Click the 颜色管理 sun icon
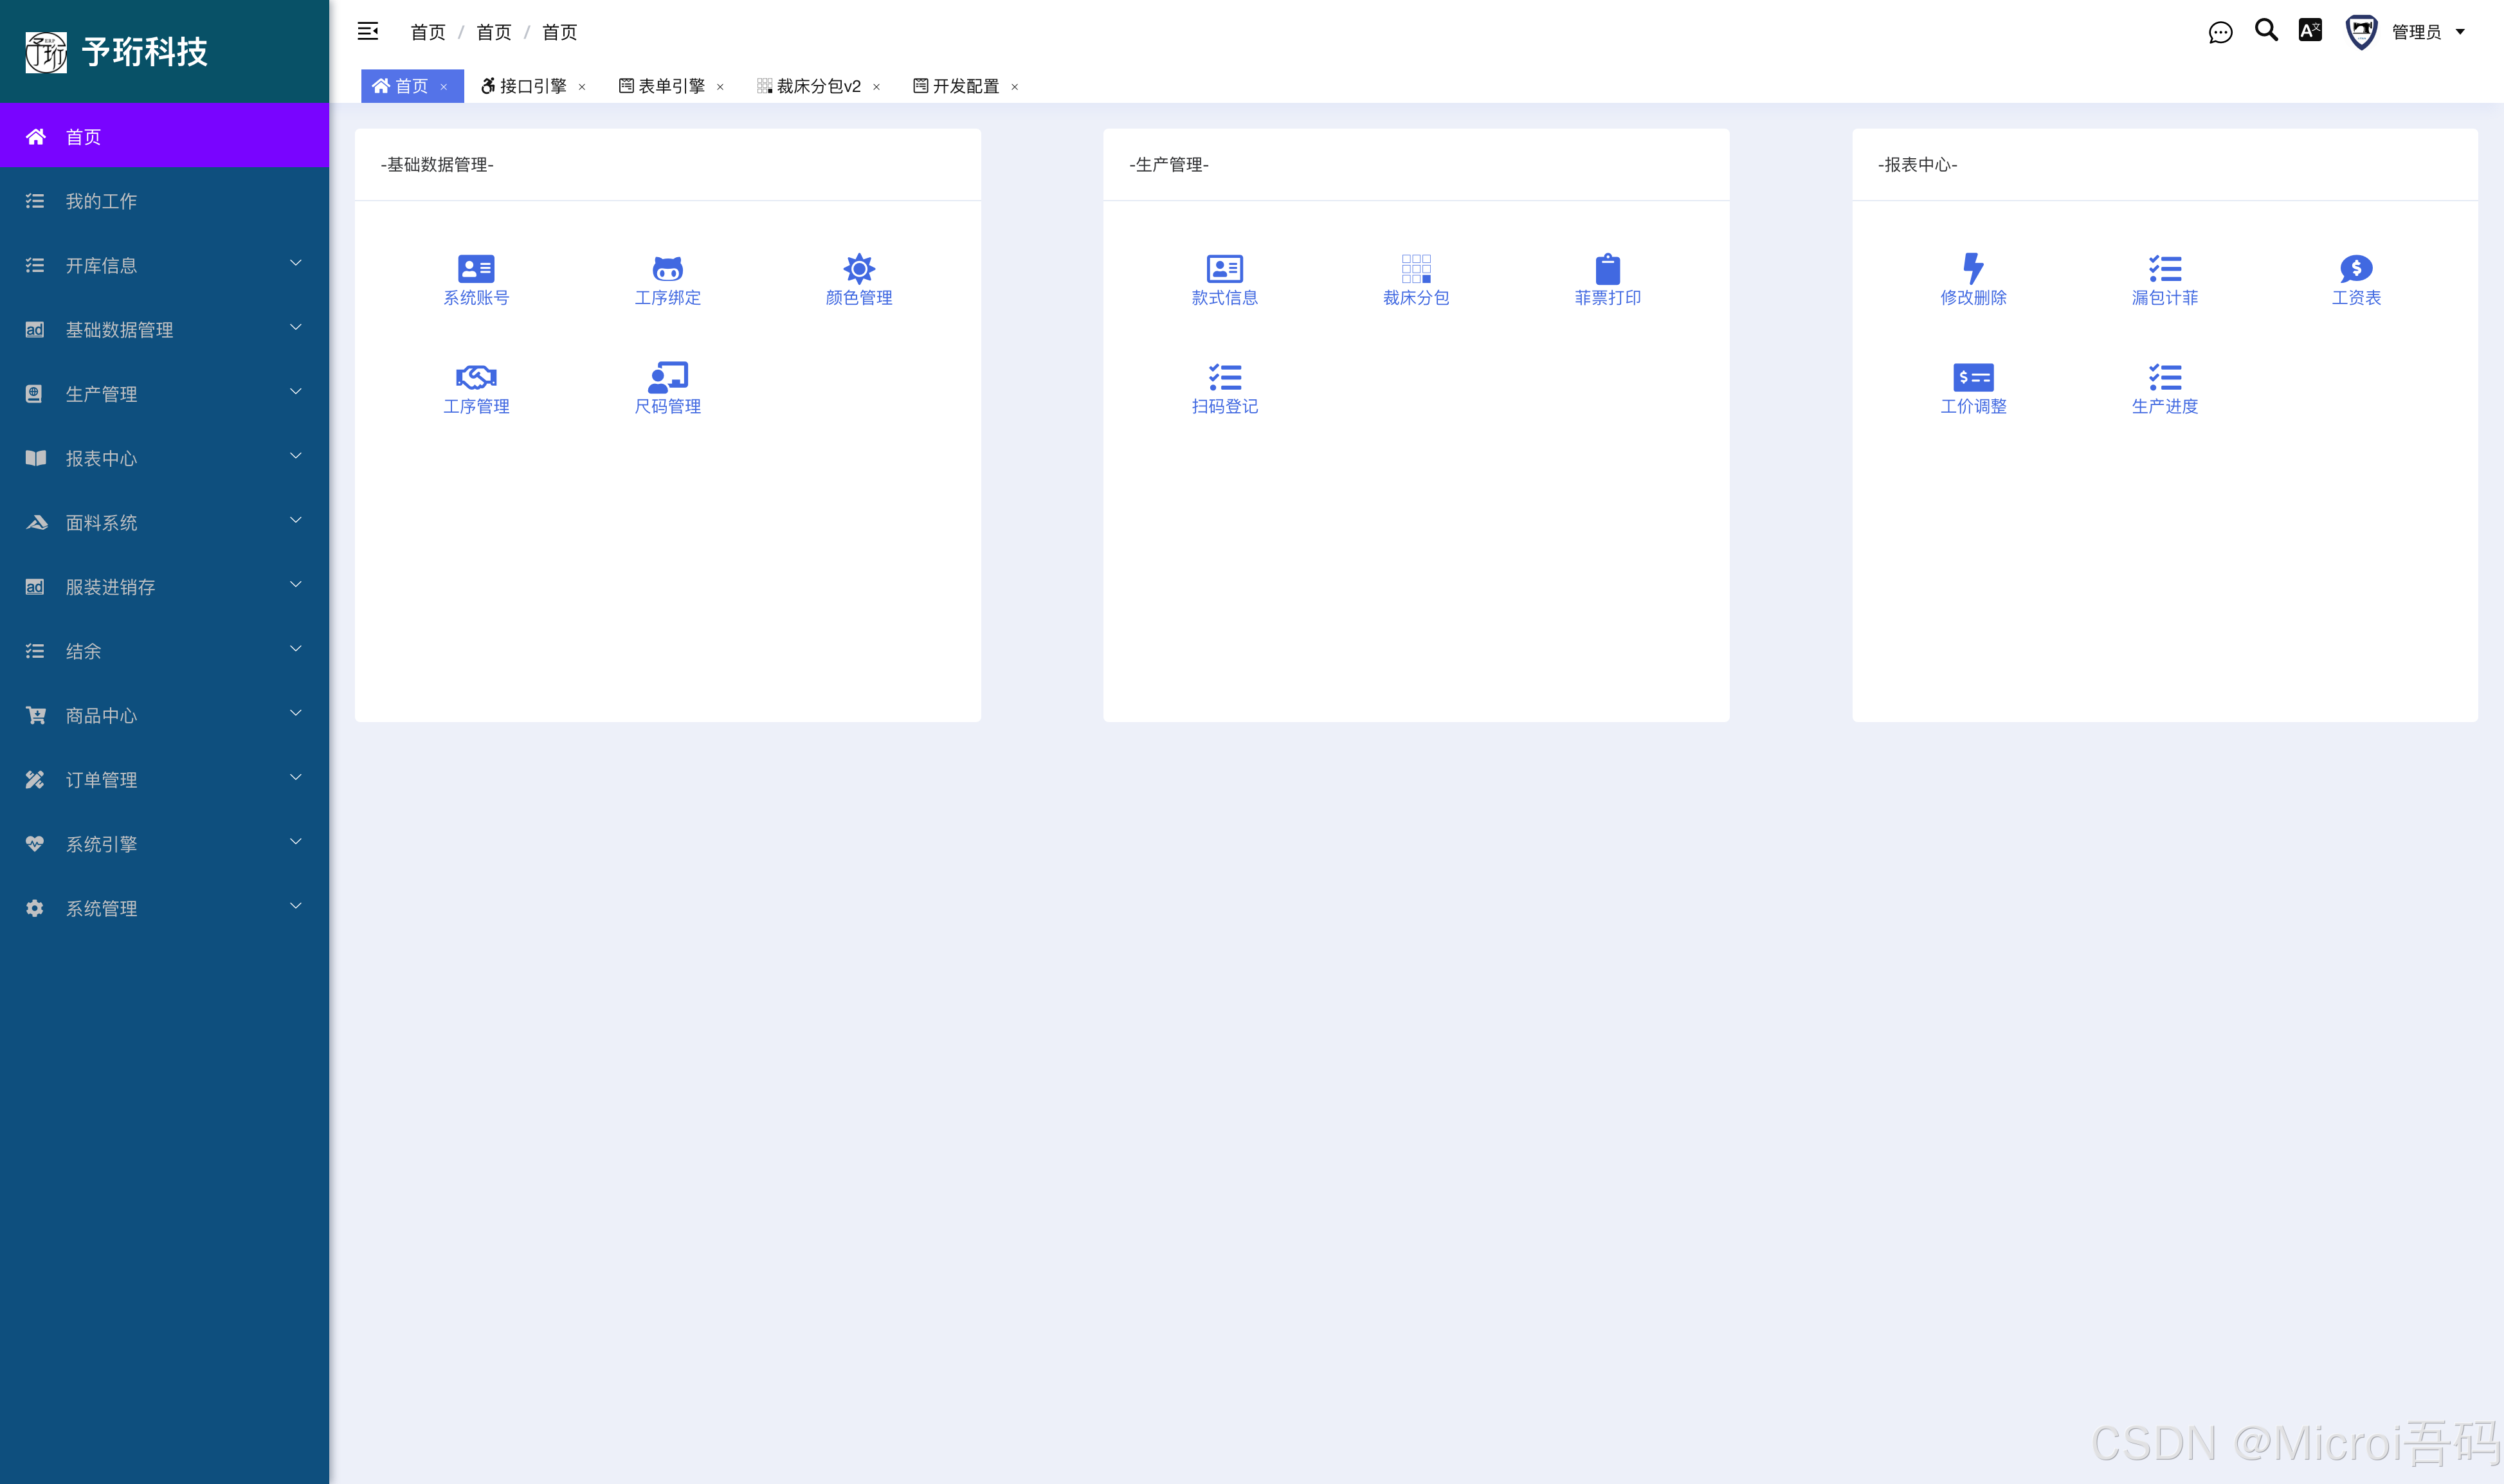This screenshot has height=1484, width=2504. (x=859, y=268)
